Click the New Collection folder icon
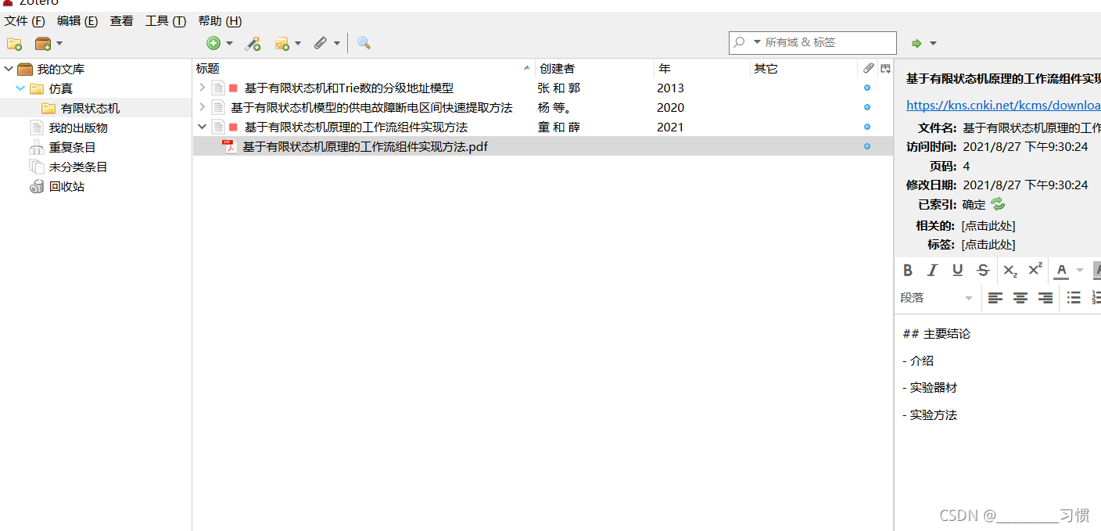The image size is (1101, 531). 14,44
